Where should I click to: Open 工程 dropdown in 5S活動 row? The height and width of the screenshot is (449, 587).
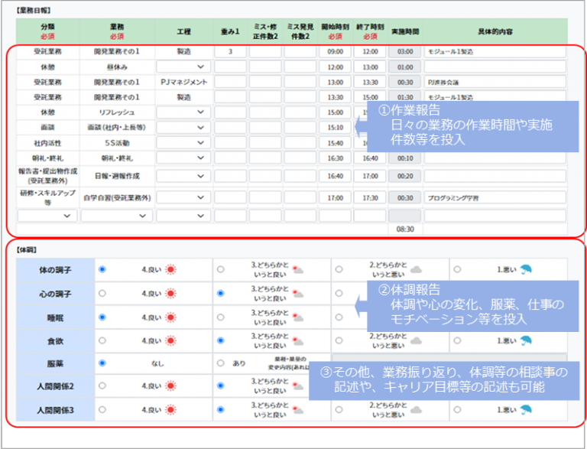pos(183,143)
